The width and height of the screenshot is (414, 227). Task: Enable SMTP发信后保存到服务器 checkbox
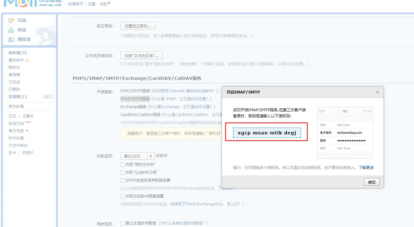point(122,180)
